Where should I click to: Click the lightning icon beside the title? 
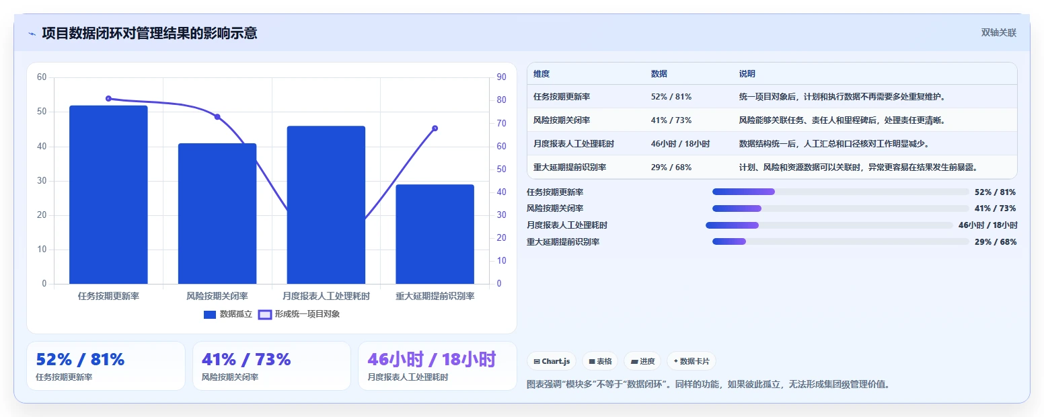pos(32,34)
